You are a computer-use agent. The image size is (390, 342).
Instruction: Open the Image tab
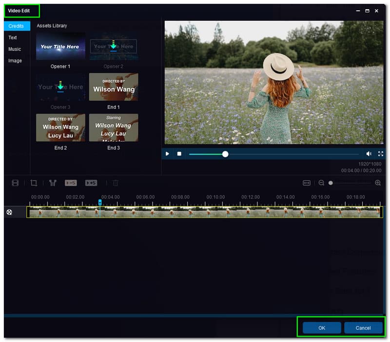click(x=15, y=61)
